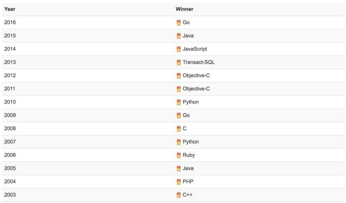Select the 2007 Python winner text

pyautogui.click(x=191, y=142)
